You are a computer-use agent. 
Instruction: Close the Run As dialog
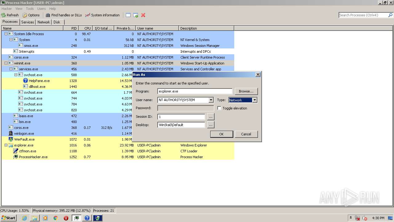click(x=258, y=75)
